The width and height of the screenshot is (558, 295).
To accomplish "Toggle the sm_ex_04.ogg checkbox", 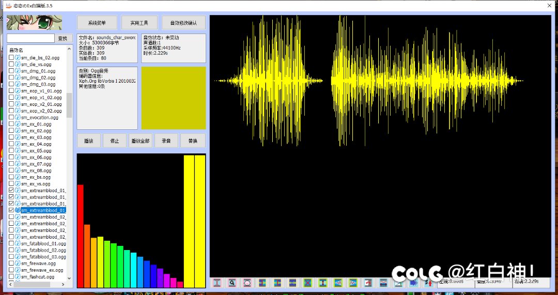I will pos(11,144).
